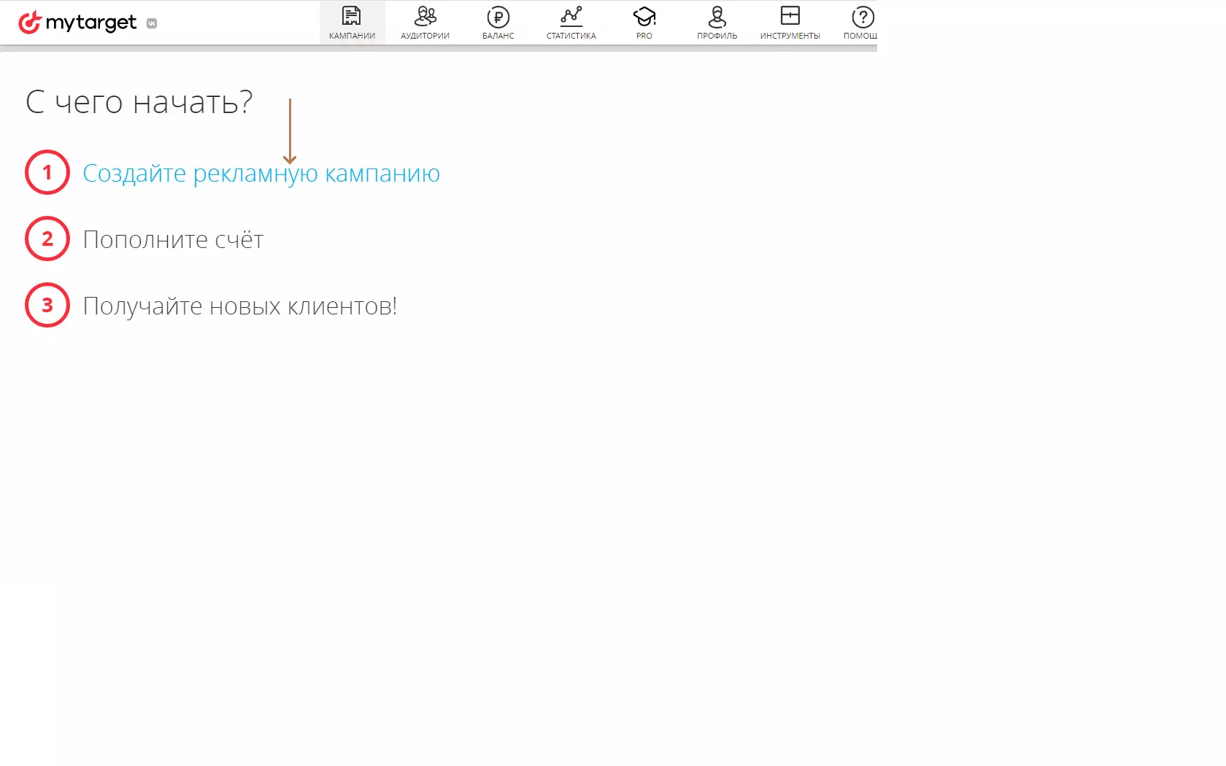Open the PRO graduation cap icon
The image size is (1226, 766).
(644, 16)
